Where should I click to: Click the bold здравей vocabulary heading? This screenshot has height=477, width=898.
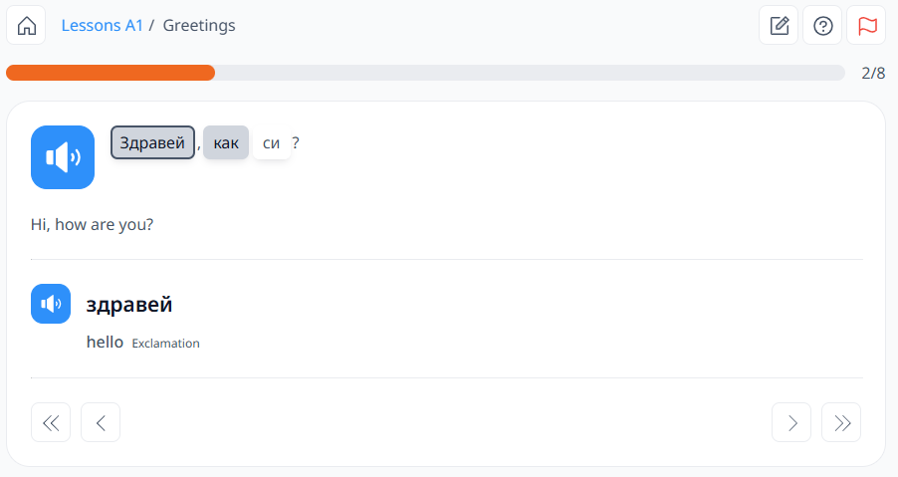tap(129, 305)
